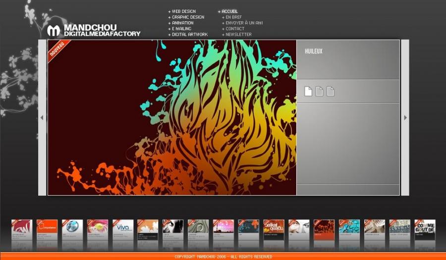This screenshot has height=260, width=446.
Task: Open the red bird logo thumbnail
Action: click(x=22, y=230)
